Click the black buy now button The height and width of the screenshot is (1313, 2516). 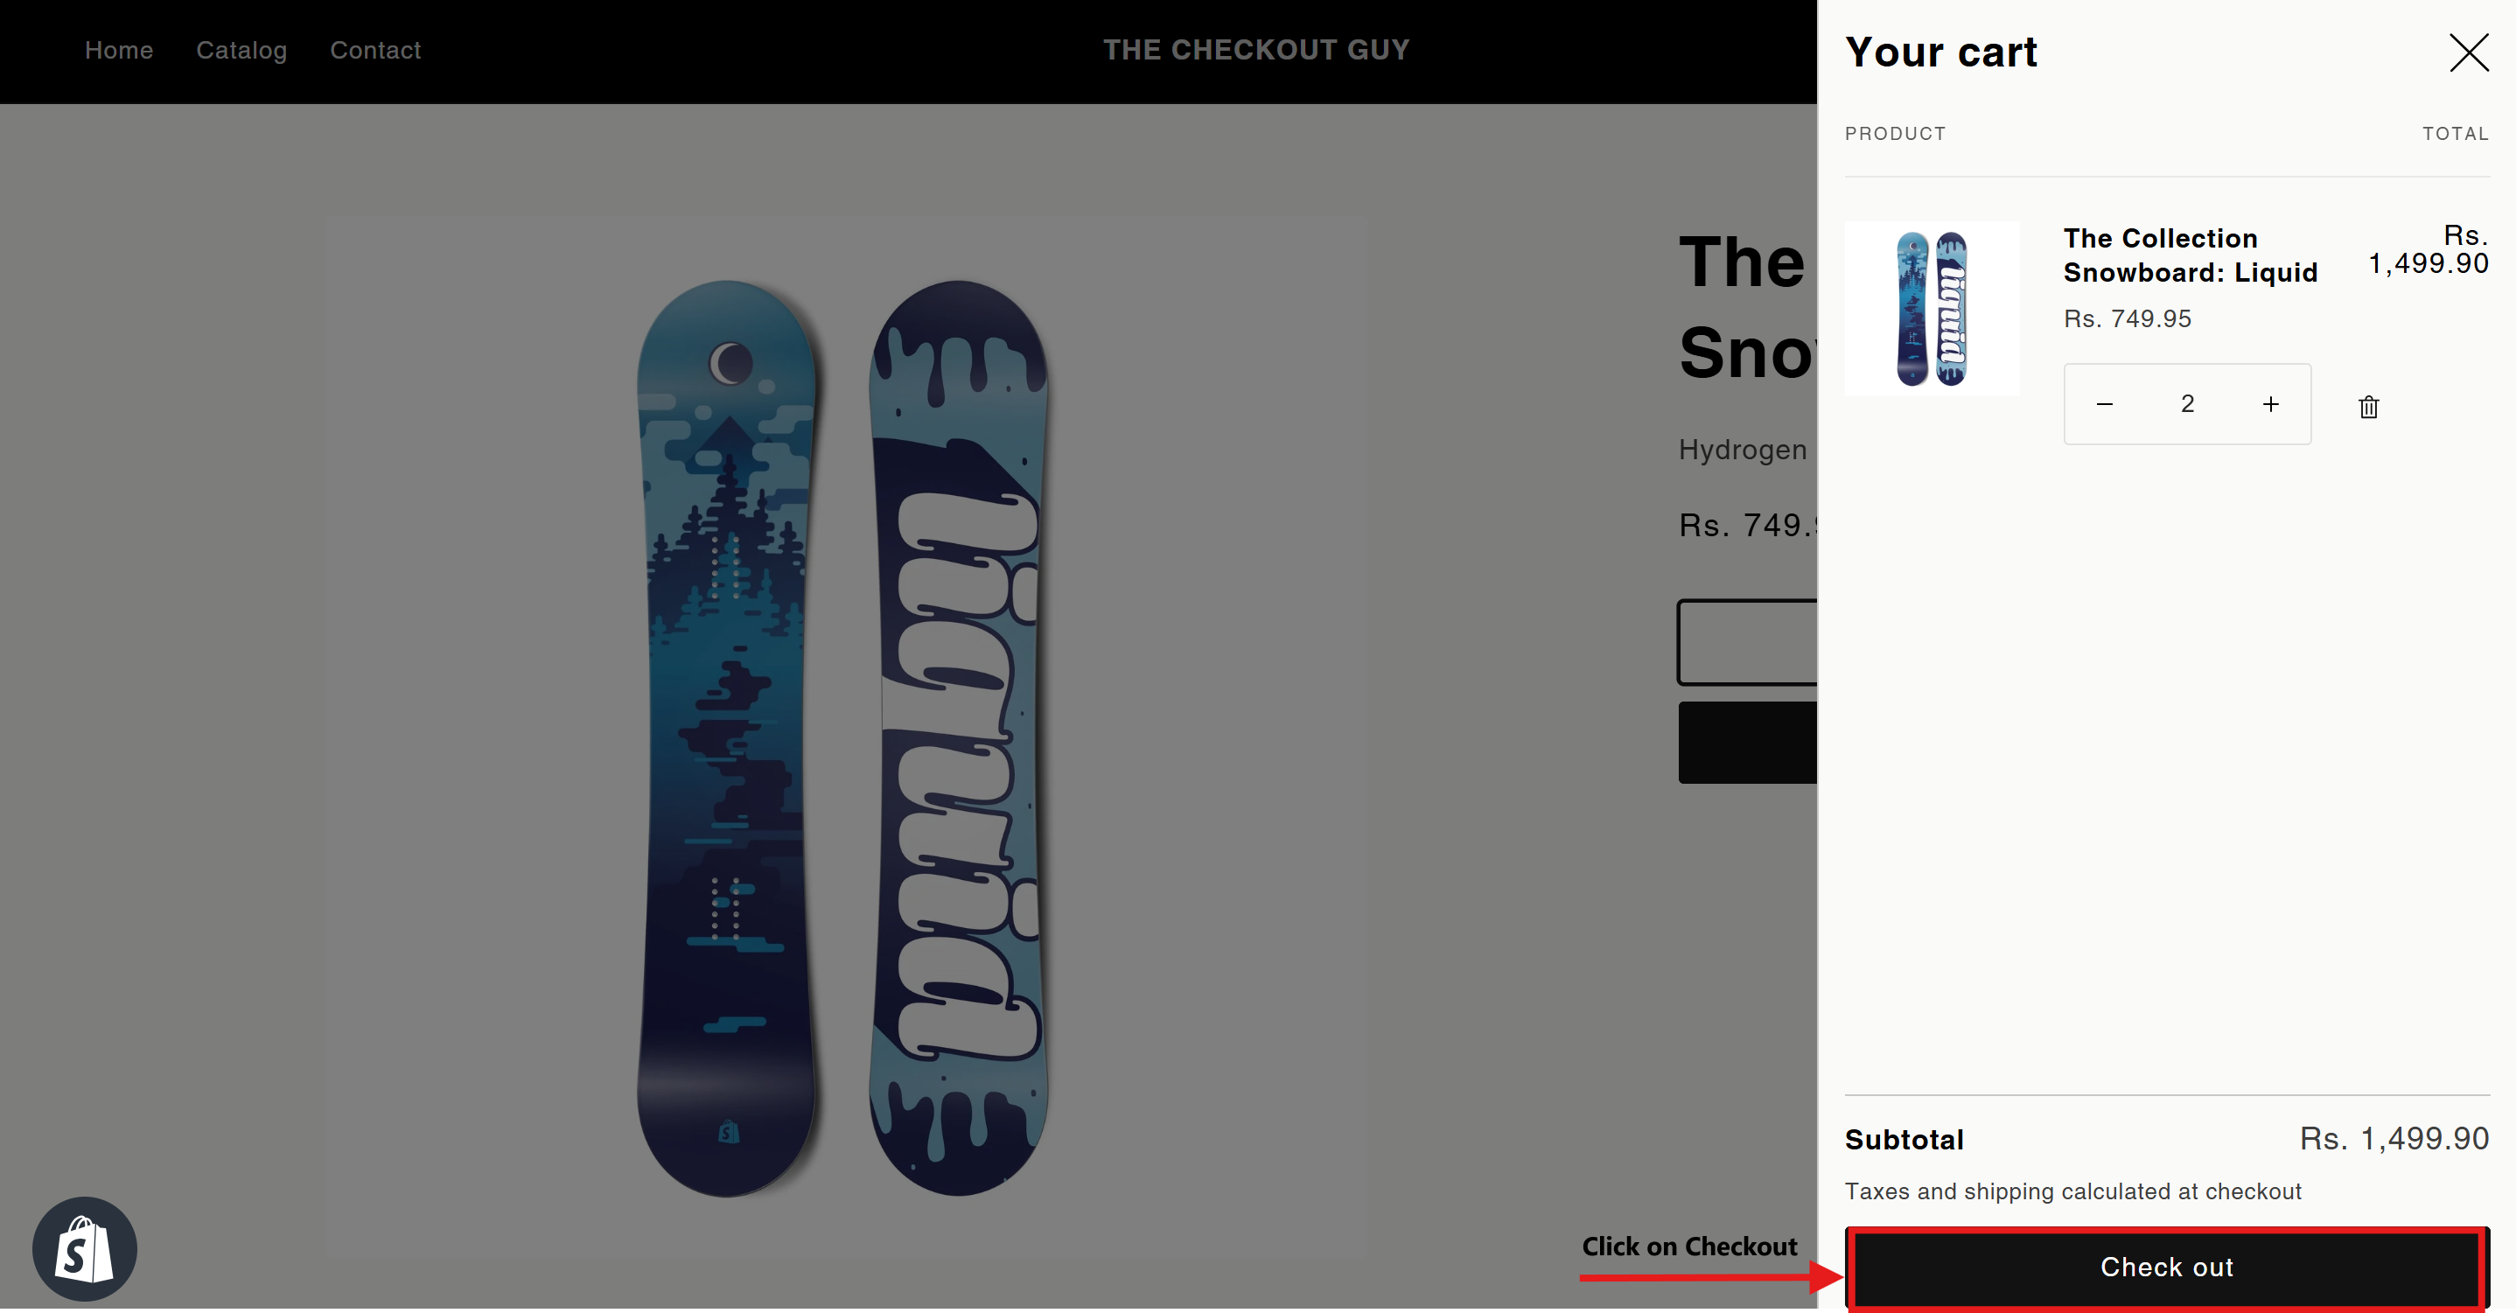pos(1747,743)
